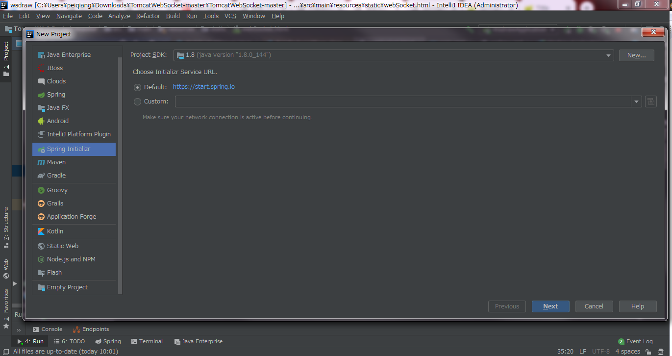This screenshot has width=672, height=356.
Task: Select the Custom Initializr URL radio button
Action: 137,102
